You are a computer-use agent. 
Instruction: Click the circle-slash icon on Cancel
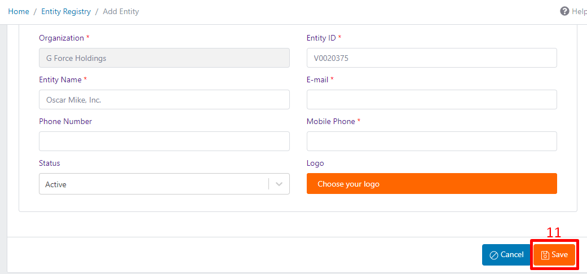pos(494,255)
